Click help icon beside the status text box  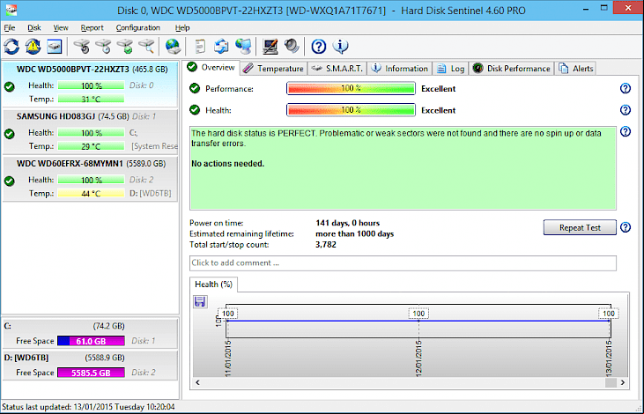(x=625, y=131)
